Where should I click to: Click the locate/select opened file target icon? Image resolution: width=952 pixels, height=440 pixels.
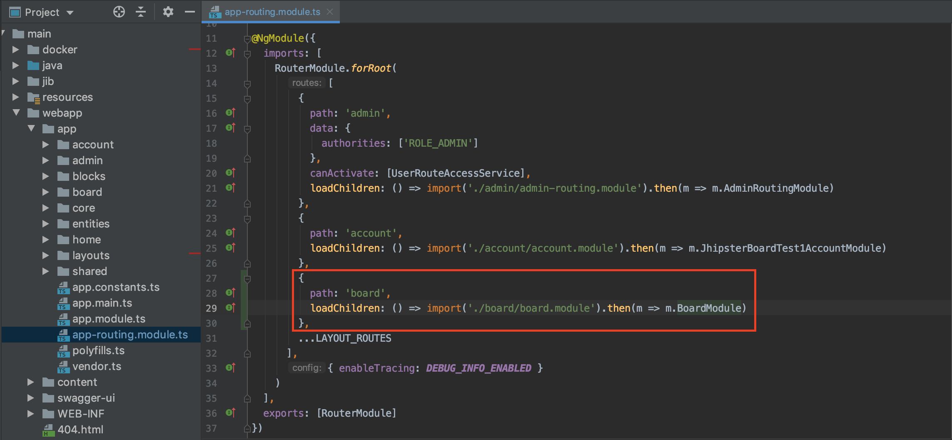[119, 12]
